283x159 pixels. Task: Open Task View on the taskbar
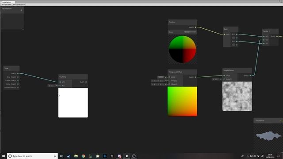(x=61, y=156)
